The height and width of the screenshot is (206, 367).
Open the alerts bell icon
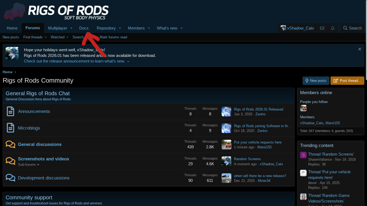click(333, 28)
